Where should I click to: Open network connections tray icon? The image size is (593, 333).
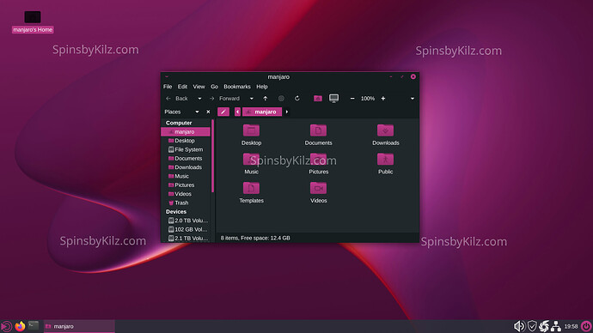[555, 326]
